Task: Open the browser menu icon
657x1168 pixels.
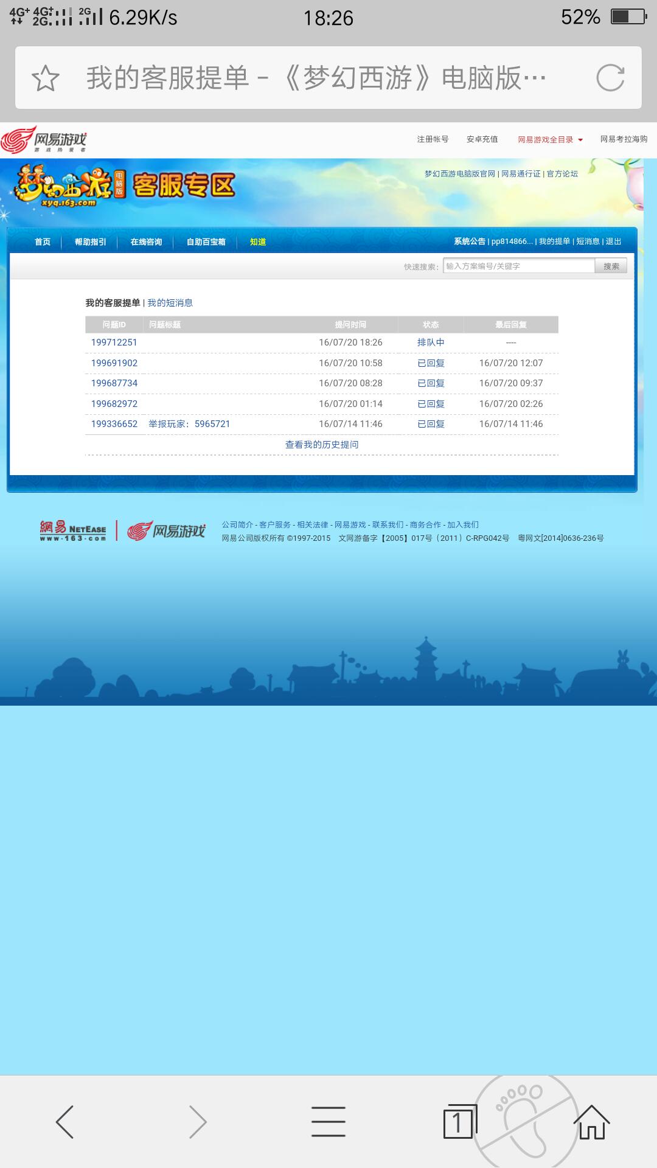Action: tap(328, 1122)
